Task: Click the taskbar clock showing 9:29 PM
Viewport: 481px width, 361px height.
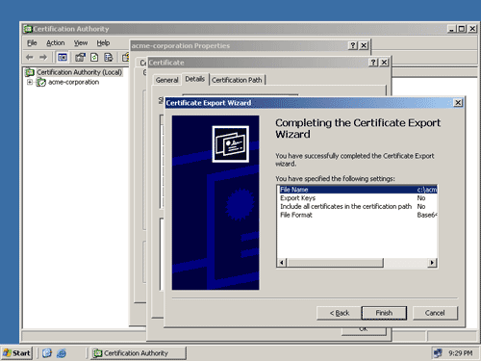Action: [x=461, y=353]
